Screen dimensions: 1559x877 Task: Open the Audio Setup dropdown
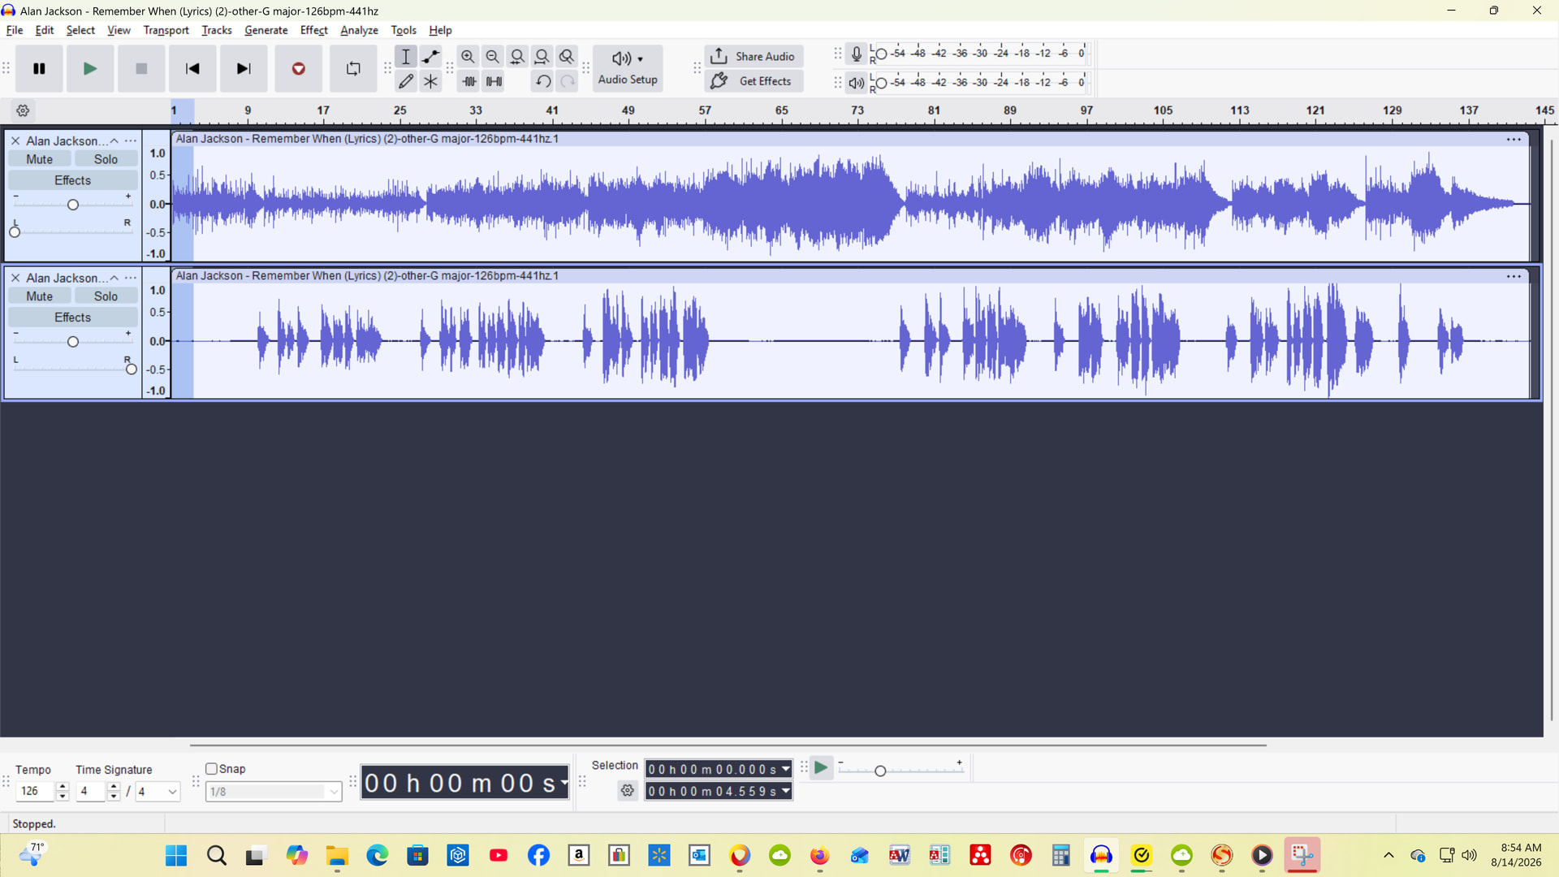coord(628,68)
